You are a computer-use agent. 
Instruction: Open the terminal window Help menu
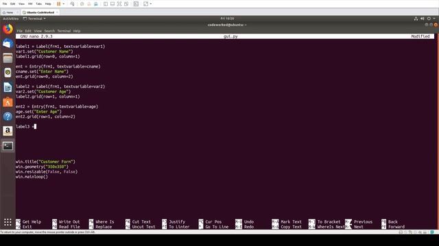click(77, 31)
